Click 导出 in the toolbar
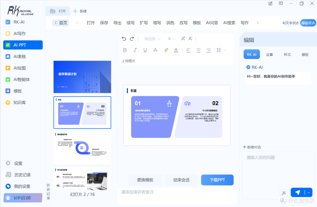This screenshot has height=207, width=317. pyautogui.click(x=117, y=23)
